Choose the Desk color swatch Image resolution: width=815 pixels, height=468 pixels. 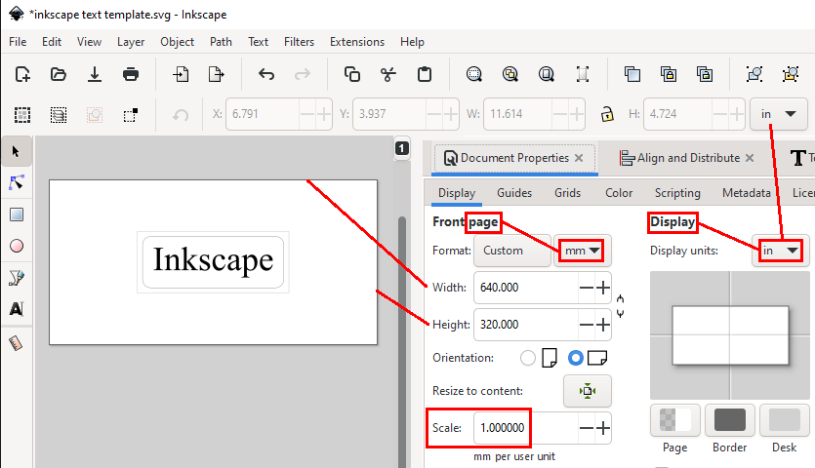pos(785,420)
